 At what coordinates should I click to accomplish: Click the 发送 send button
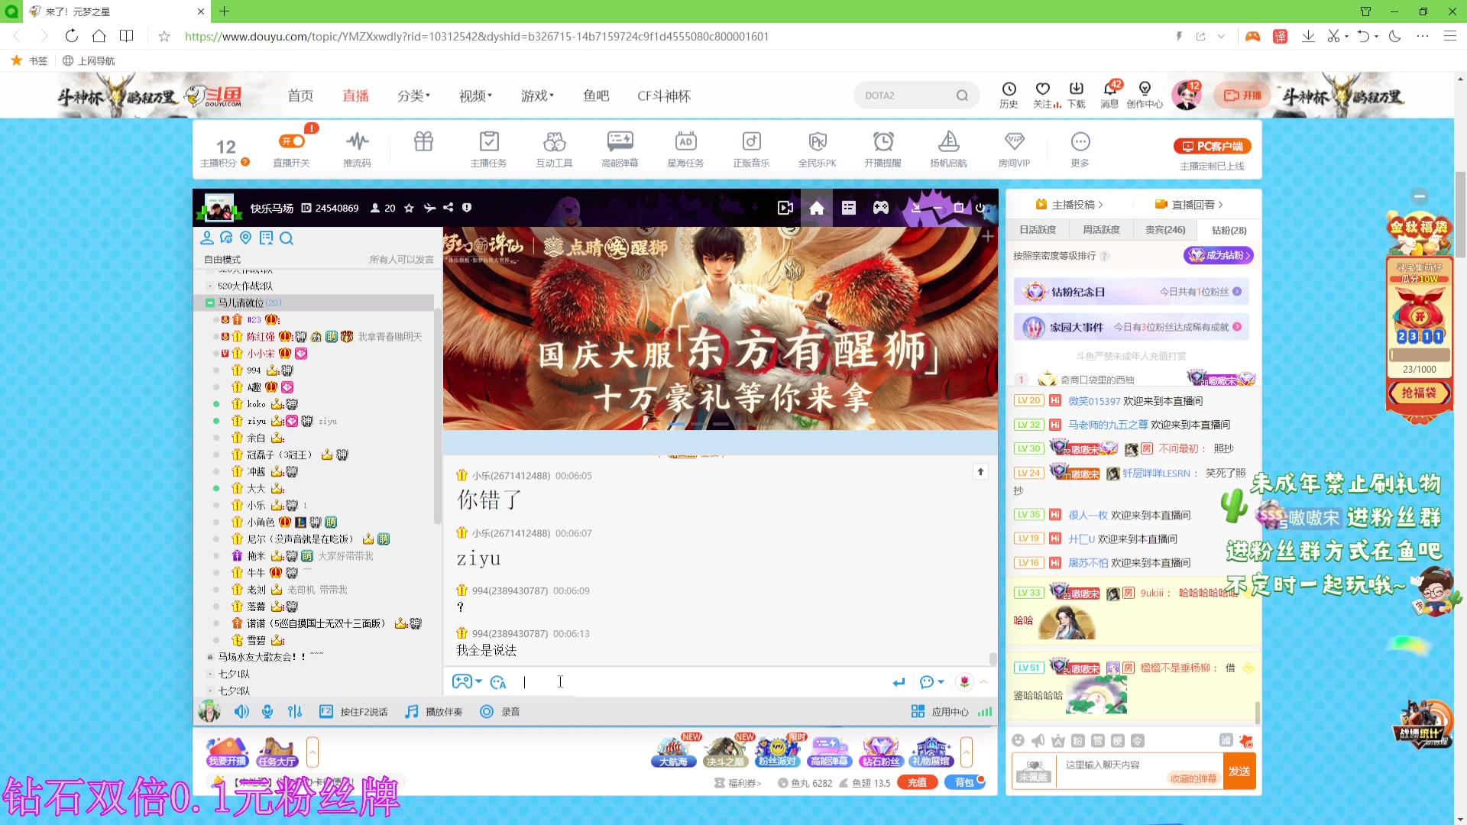click(1239, 771)
